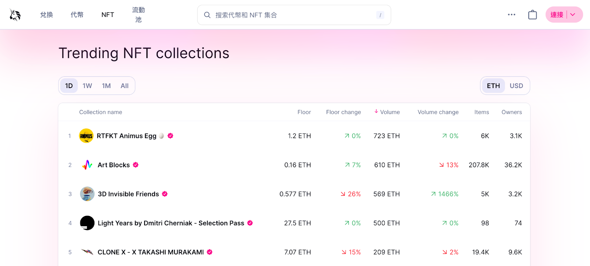Click the 3D Invisible Friends avatar
This screenshot has height=266, width=590.
tap(87, 194)
